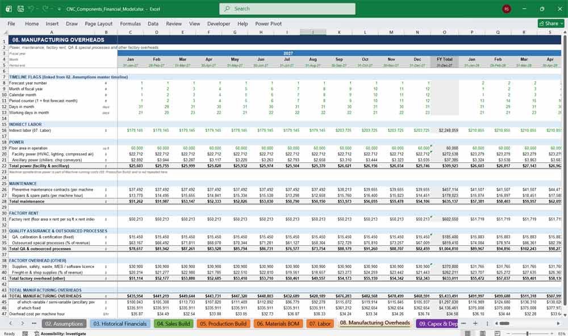The image size is (568, 336).
Task: Open the Developer ribbon tab
Action: pyautogui.click(x=219, y=23)
